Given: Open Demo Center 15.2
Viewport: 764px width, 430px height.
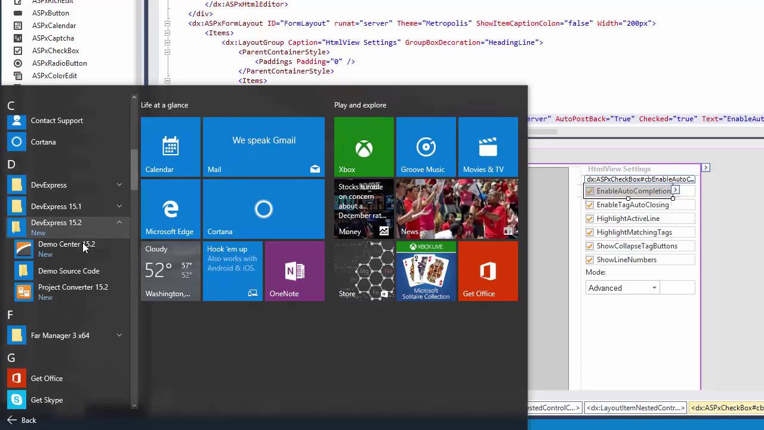Looking at the screenshot, I should click(x=66, y=248).
